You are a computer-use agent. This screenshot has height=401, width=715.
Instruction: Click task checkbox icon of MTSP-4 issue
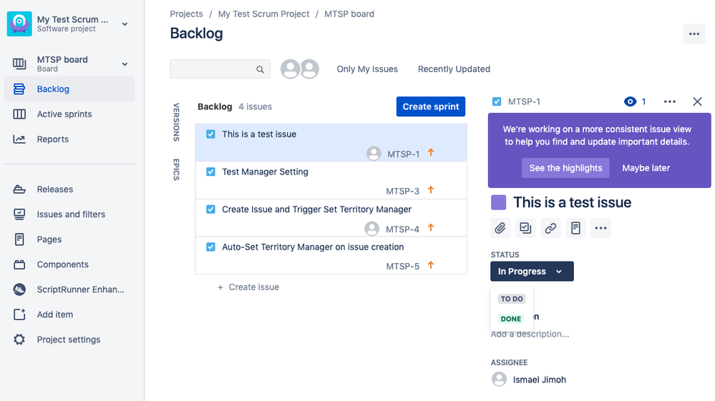click(210, 209)
